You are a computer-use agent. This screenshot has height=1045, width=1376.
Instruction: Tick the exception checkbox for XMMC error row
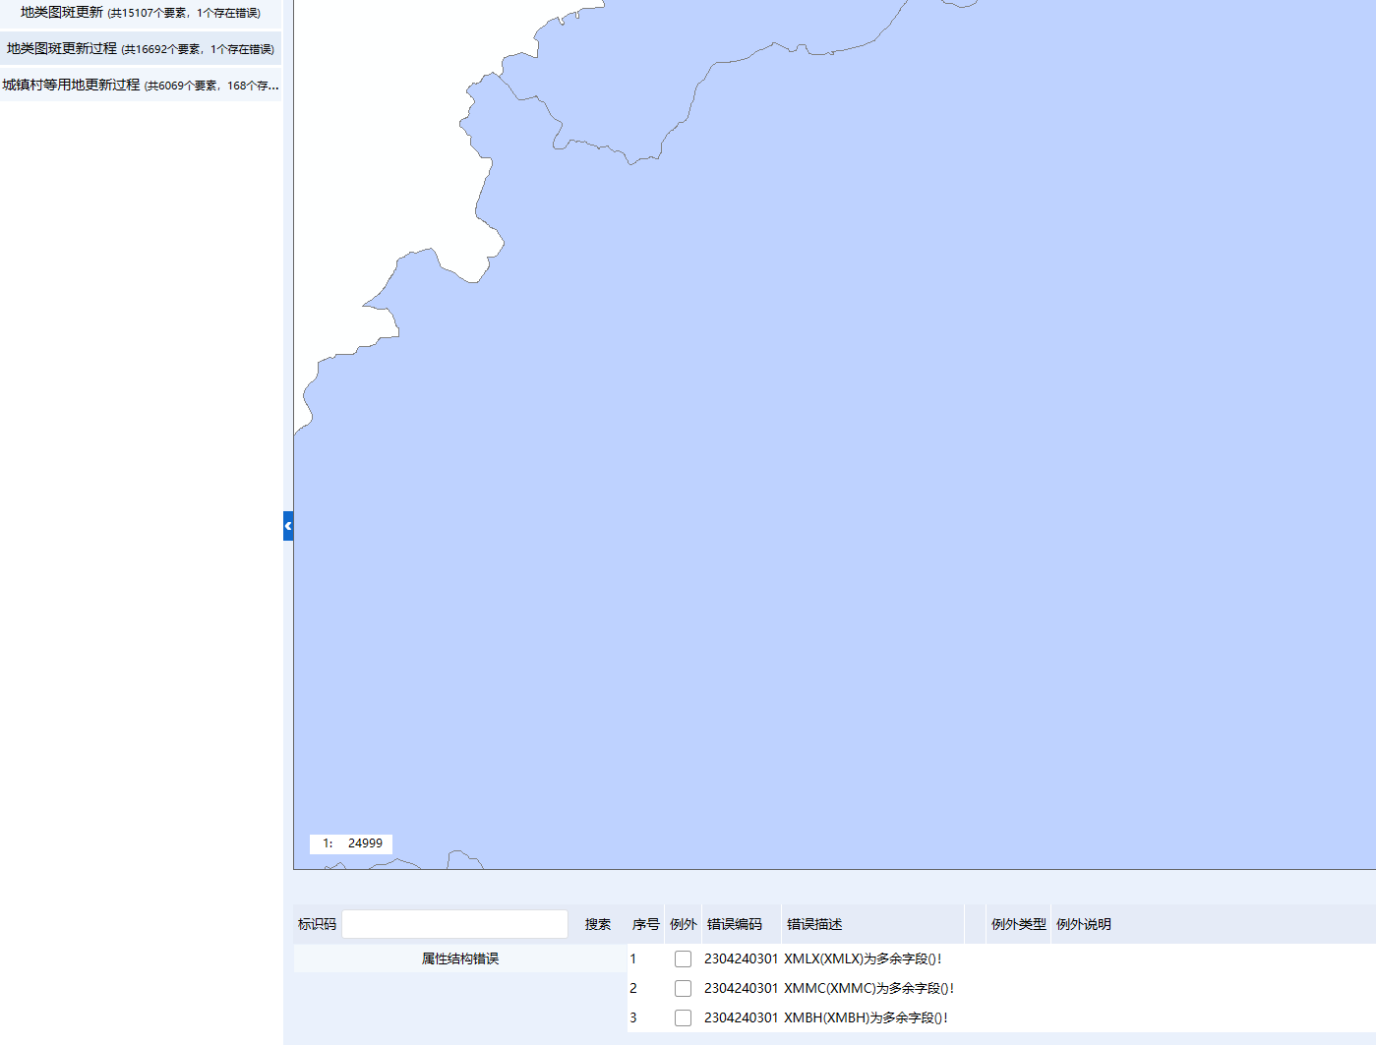[683, 988]
